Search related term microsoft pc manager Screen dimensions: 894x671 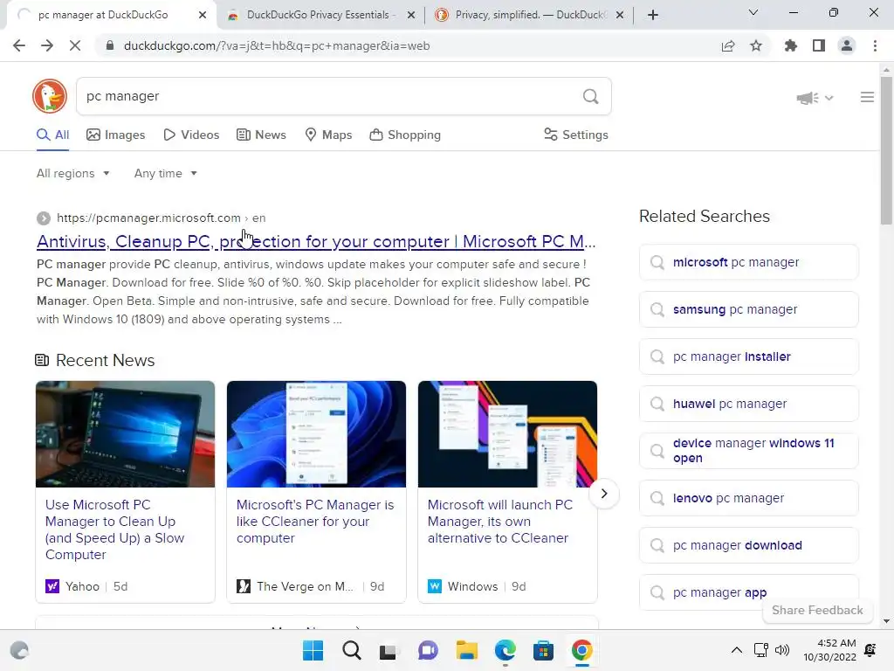tap(748, 262)
